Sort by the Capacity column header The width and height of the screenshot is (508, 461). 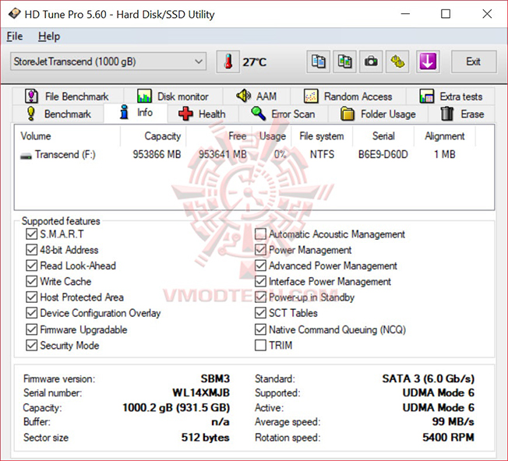153,136
